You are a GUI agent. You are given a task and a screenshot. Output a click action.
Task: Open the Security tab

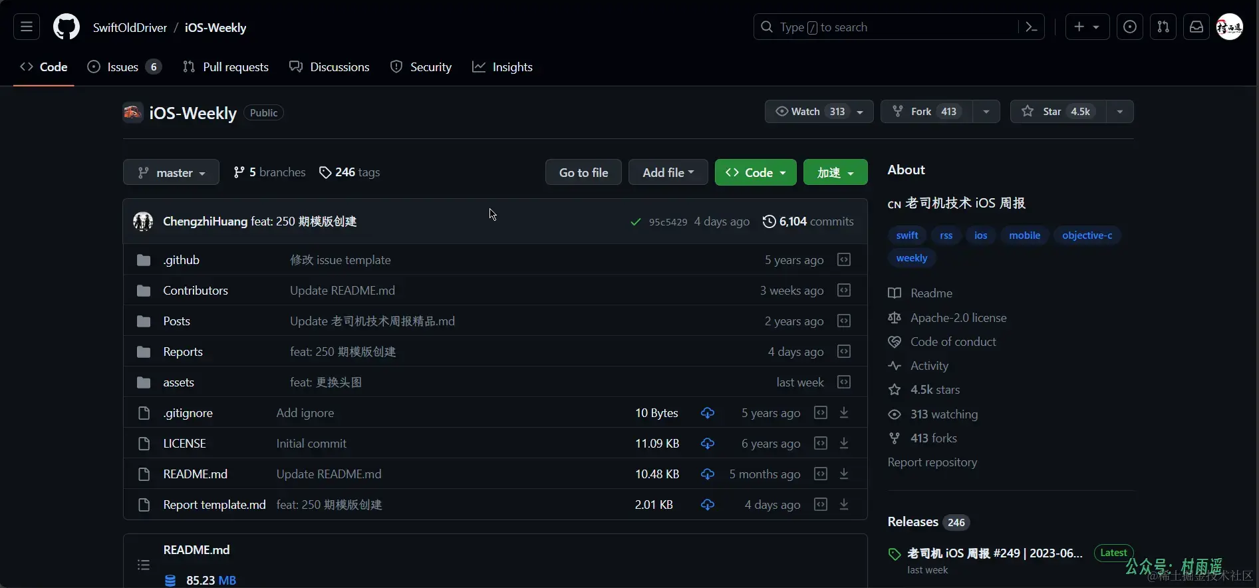[421, 67]
